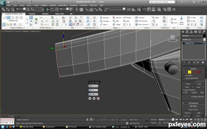Expand the Polygon Modeling panel arrow
Image resolution: width=207 pixels, height=129 pixels.
(x=24, y=28)
